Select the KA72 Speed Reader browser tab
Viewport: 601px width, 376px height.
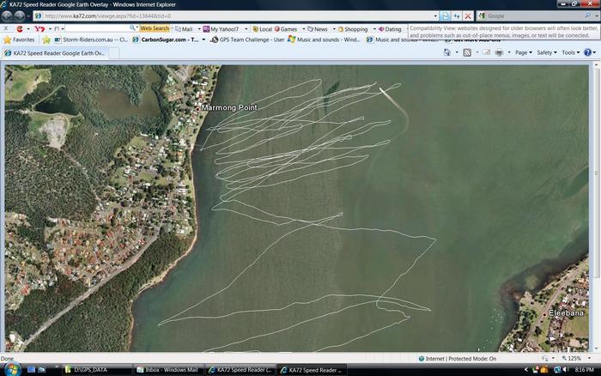point(60,52)
